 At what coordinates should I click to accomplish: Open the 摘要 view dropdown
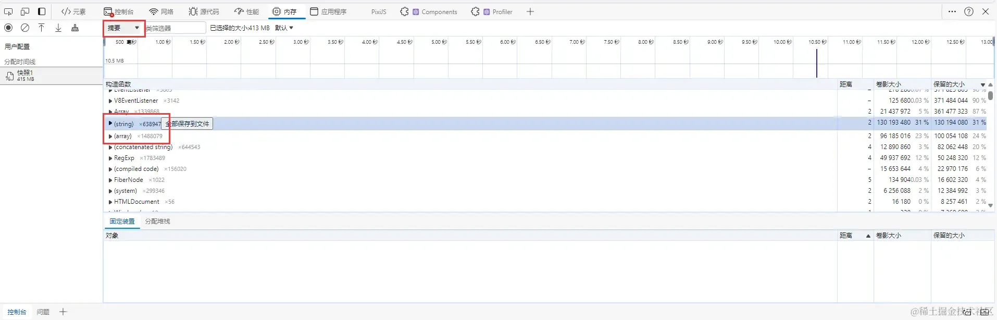point(123,28)
